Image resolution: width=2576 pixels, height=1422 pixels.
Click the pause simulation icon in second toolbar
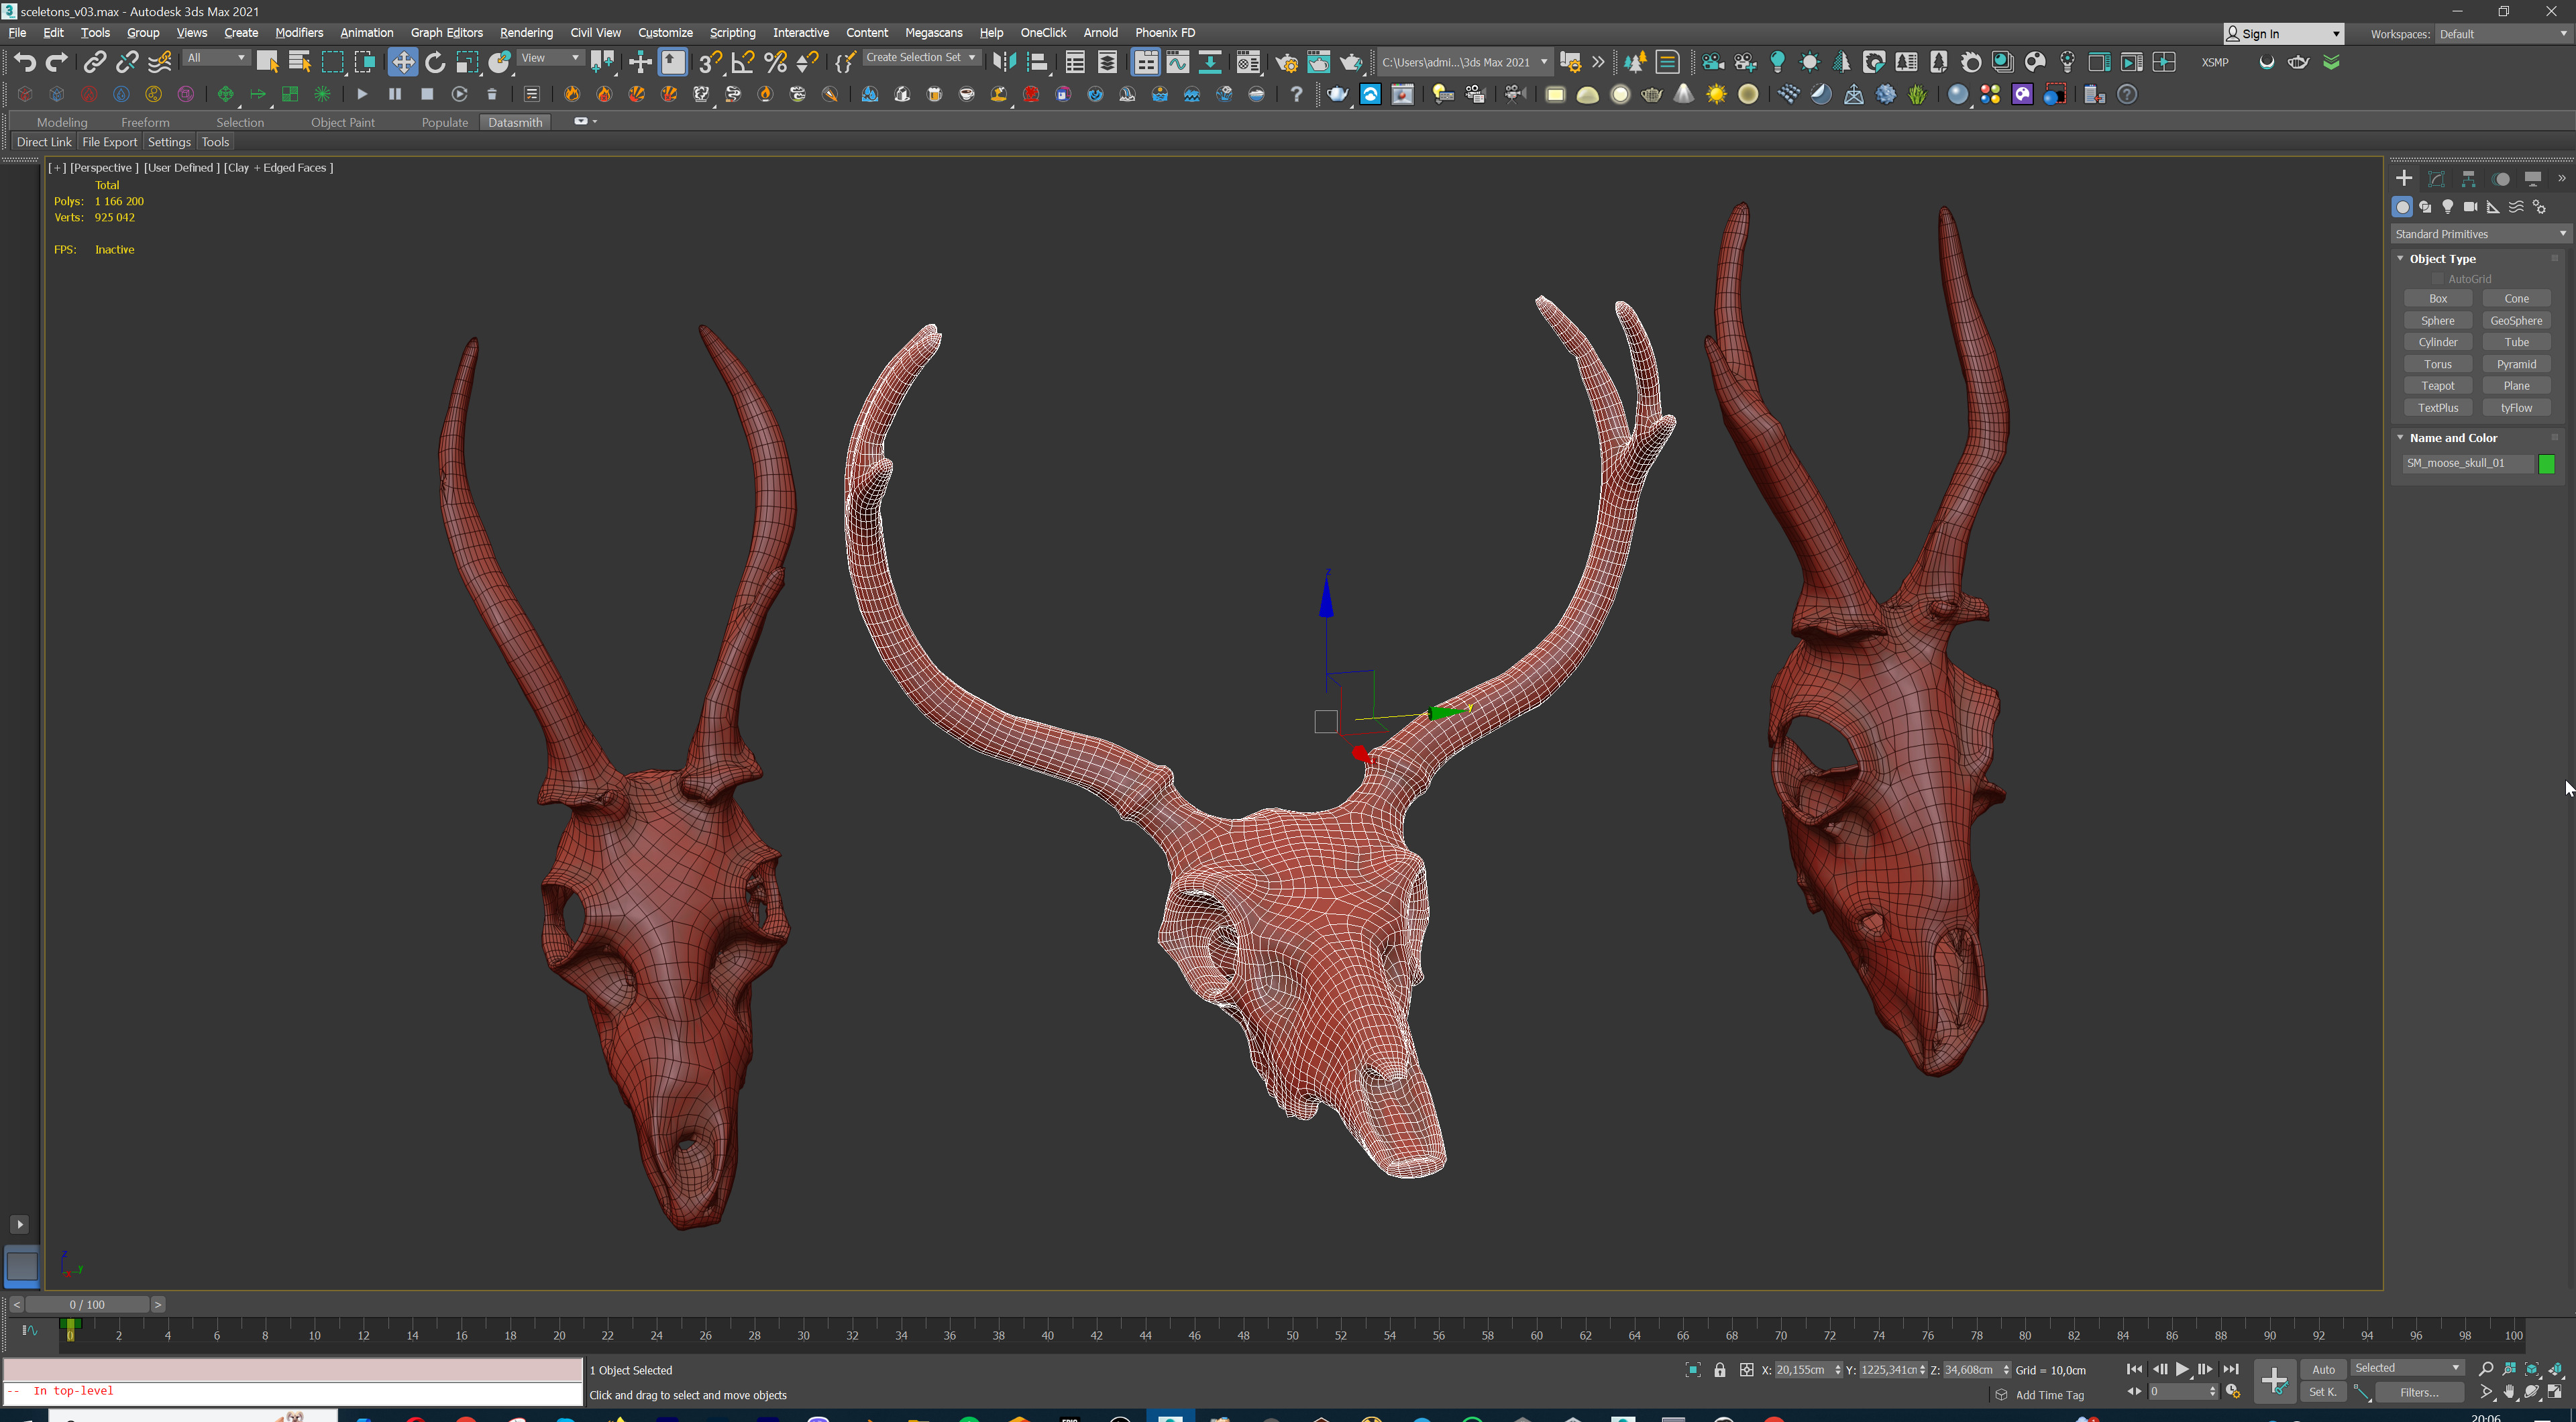pyautogui.click(x=395, y=94)
